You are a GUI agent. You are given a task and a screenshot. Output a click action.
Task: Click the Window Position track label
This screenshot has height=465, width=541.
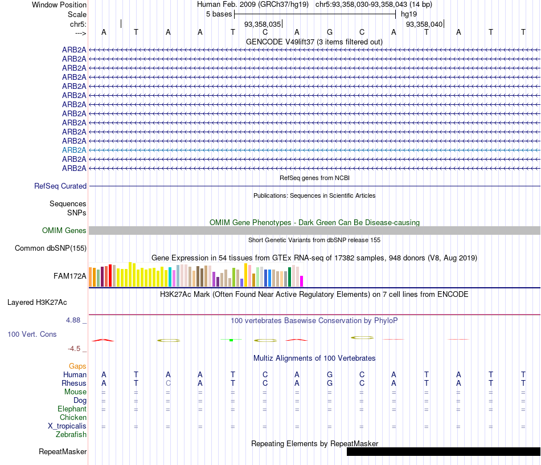59,5
